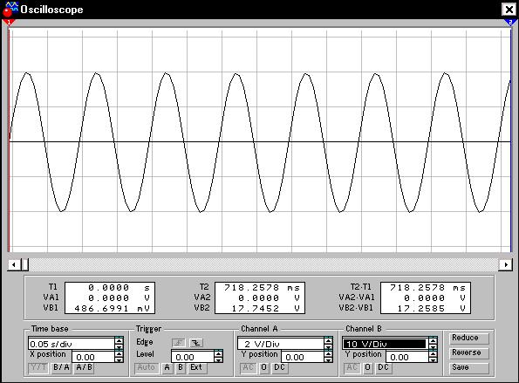Select B/A display mode

click(x=61, y=367)
